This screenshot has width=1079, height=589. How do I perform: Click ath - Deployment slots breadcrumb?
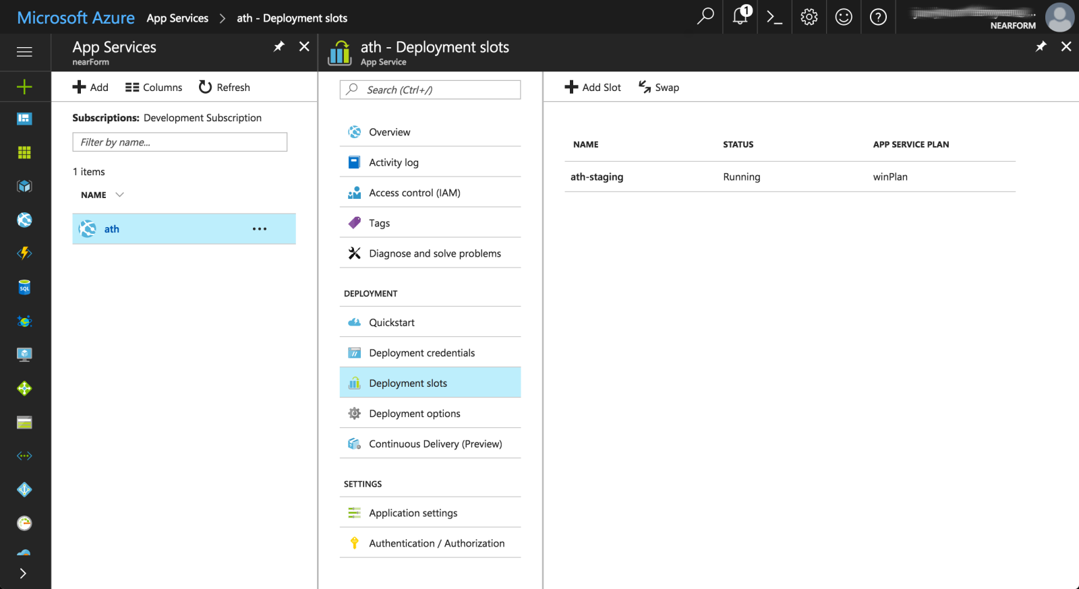click(292, 18)
